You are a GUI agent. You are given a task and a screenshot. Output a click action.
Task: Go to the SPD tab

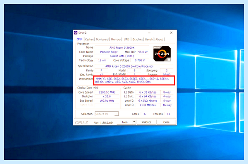[x=127, y=40]
